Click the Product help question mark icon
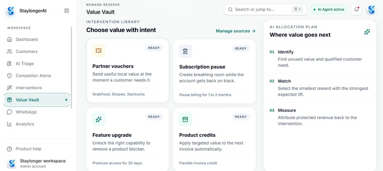This screenshot has width=383, height=171. tap(10, 149)
